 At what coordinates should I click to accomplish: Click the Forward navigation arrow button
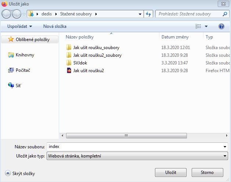click(x=17, y=14)
